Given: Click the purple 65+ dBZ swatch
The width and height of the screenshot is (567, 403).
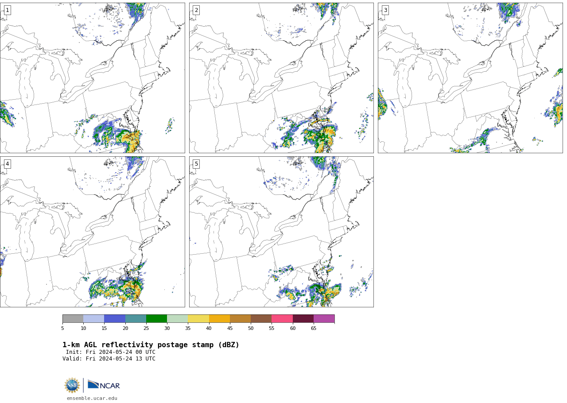Looking at the screenshot, I should 324,319.
